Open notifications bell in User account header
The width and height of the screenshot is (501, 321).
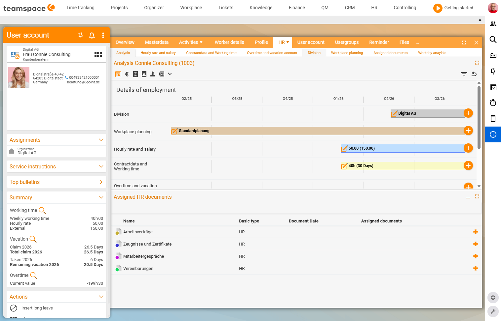coord(92,35)
